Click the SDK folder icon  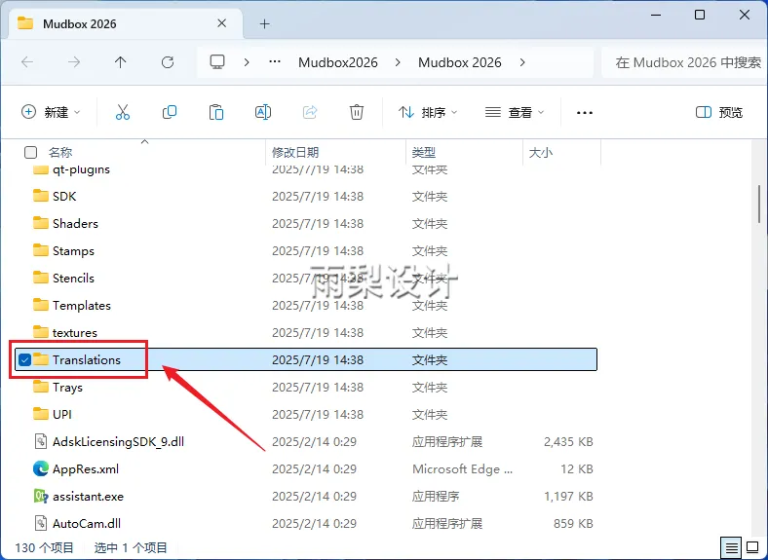(41, 196)
